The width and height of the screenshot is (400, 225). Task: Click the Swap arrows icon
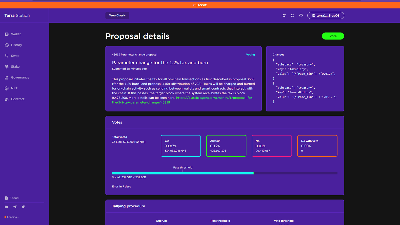pyautogui.click(x=7, y=56)
